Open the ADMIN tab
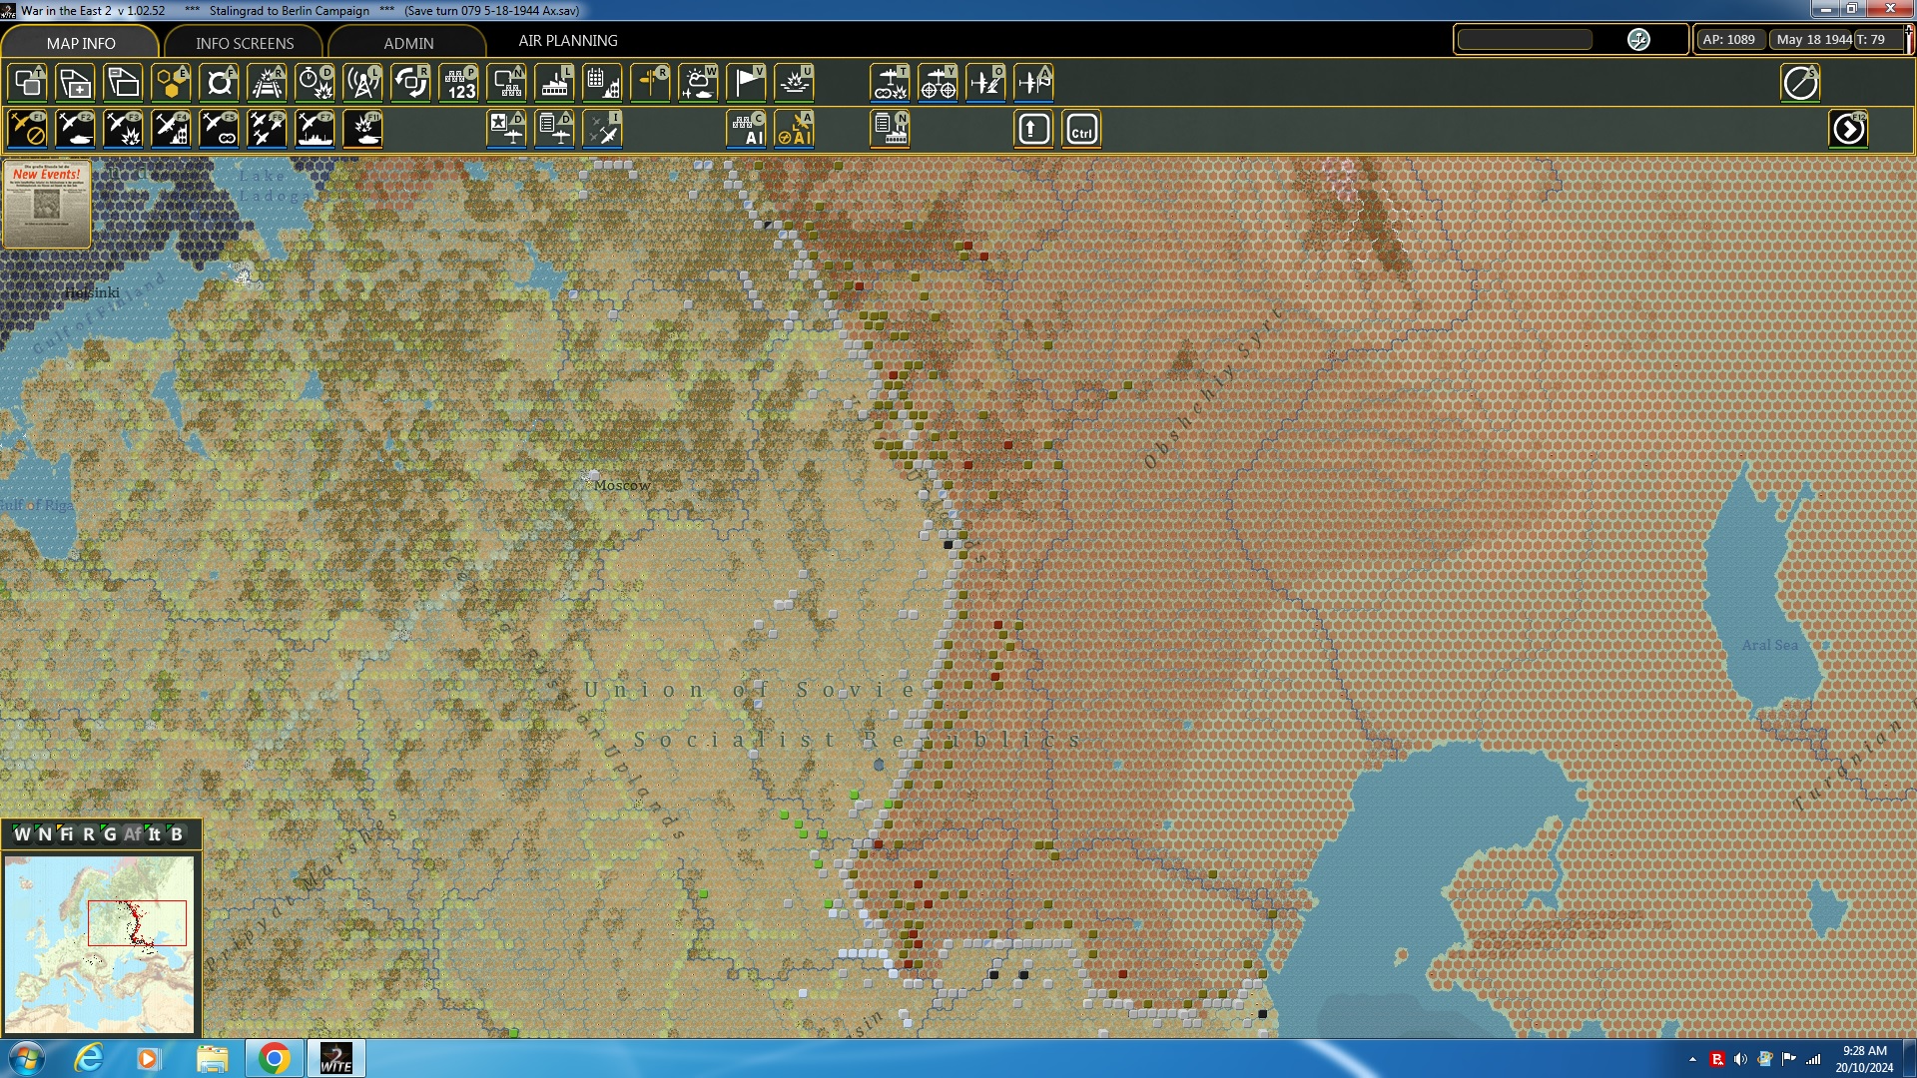This screenshot has width=1917, height=1078. [x=408, y=43]
